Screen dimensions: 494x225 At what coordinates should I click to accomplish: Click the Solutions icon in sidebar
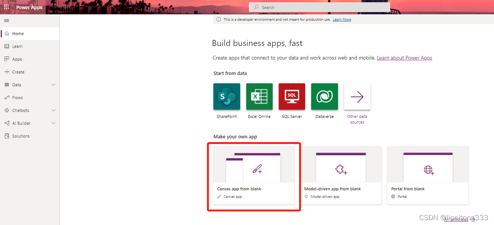click(7, 136)
